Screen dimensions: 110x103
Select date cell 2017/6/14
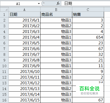tap(25, 94)
